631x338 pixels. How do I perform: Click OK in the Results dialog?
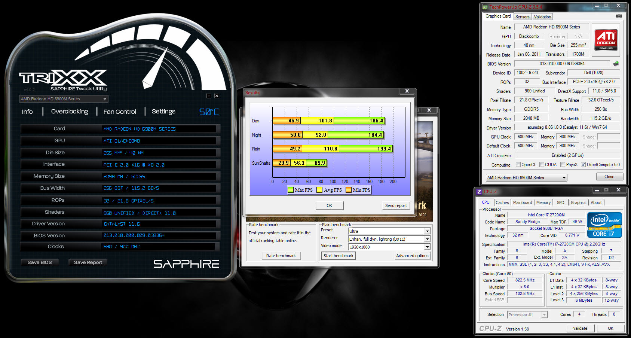(x=330, y=205)
